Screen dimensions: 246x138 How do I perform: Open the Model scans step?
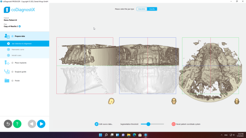click(17, 55)
